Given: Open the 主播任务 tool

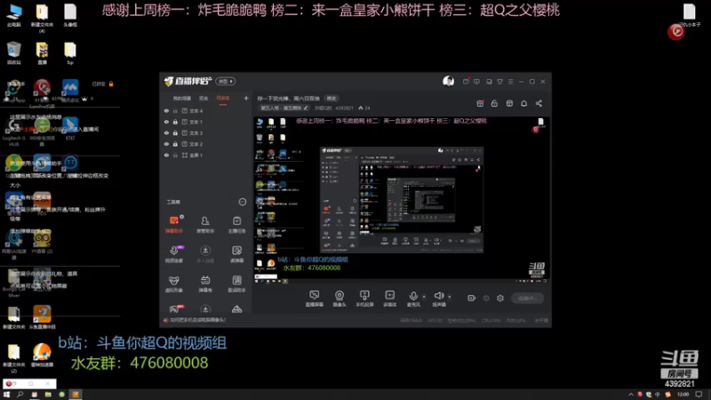Looking at the screenshot, I should pos(236,224).
